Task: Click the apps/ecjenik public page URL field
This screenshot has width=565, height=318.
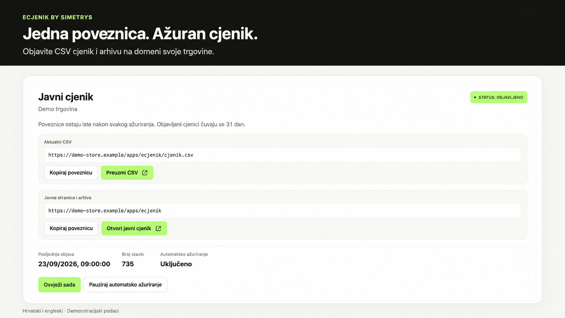Action: pyautogui.click(x=282, y=211)
